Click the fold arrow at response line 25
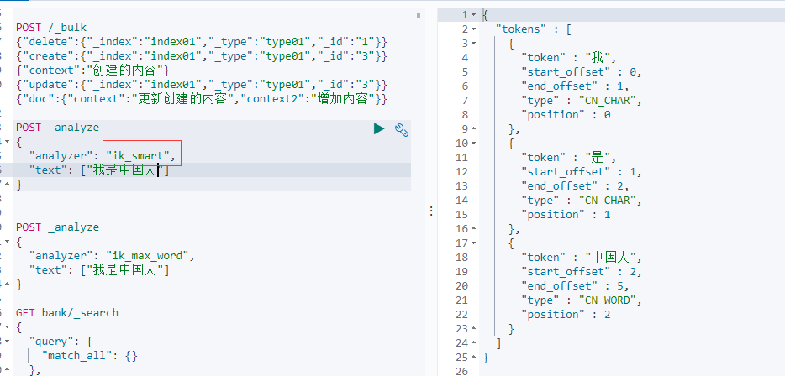The height and width of the screenshot is (376, 785). [473, 357]
